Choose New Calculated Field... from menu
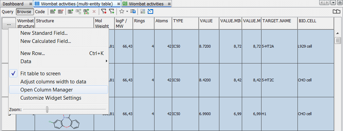Screen dimensions: 343x131 46,41
